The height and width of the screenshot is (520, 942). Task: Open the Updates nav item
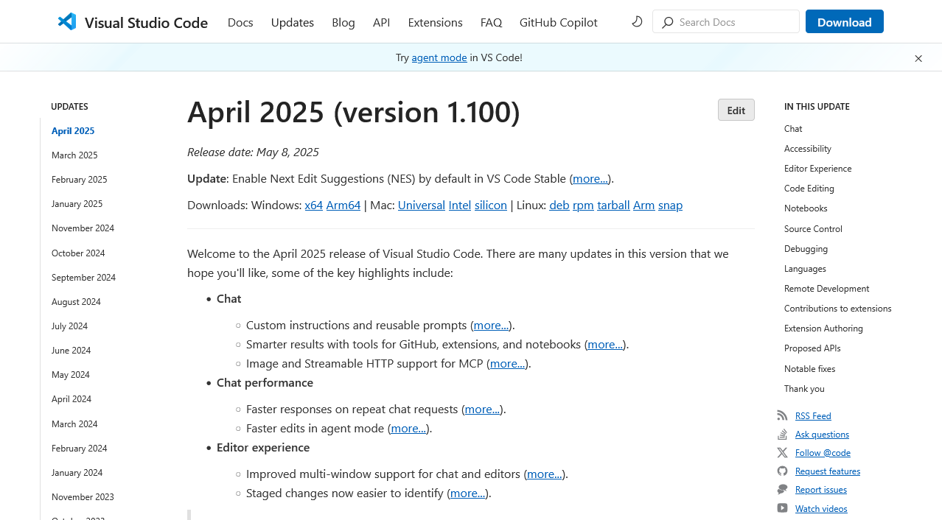[293, 22]
